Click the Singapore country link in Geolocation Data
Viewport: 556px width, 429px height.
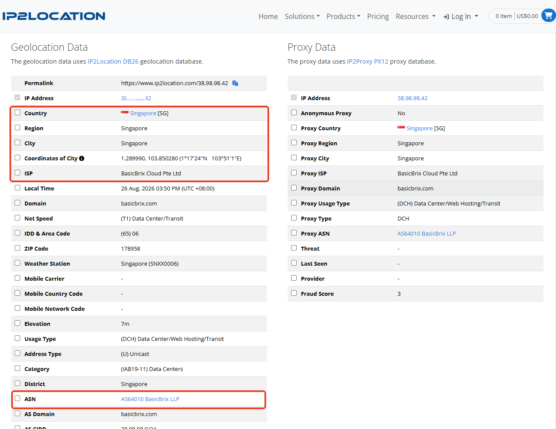click(143, 113)
